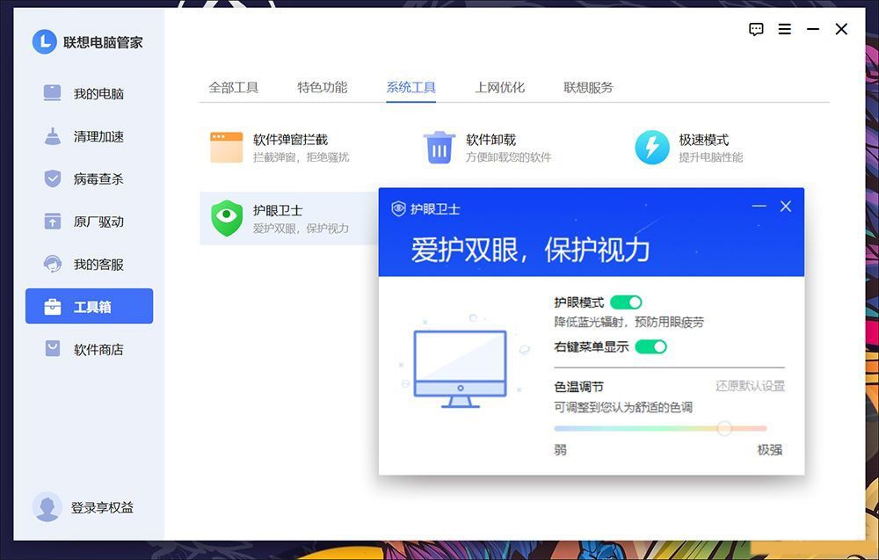The height and width of the screenshot is (560, 879).
Task: Minimize the 联想电脑管家 main window
Action: (813, 29)
